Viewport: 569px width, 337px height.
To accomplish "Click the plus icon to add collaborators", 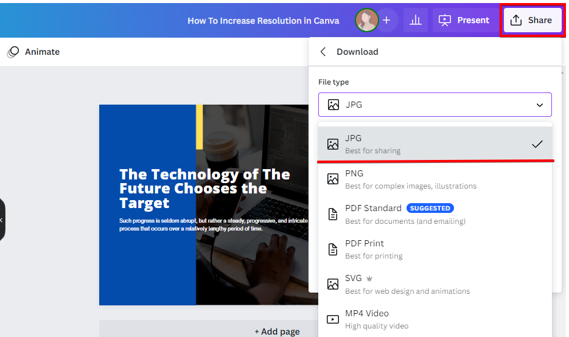I will [x=386, y=20].
